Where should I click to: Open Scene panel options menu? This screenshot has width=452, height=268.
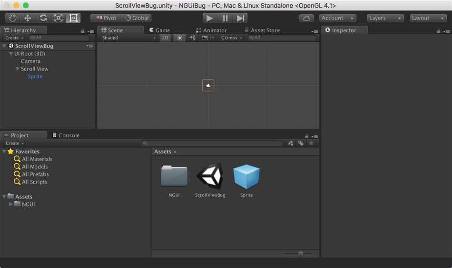point(315,31)
